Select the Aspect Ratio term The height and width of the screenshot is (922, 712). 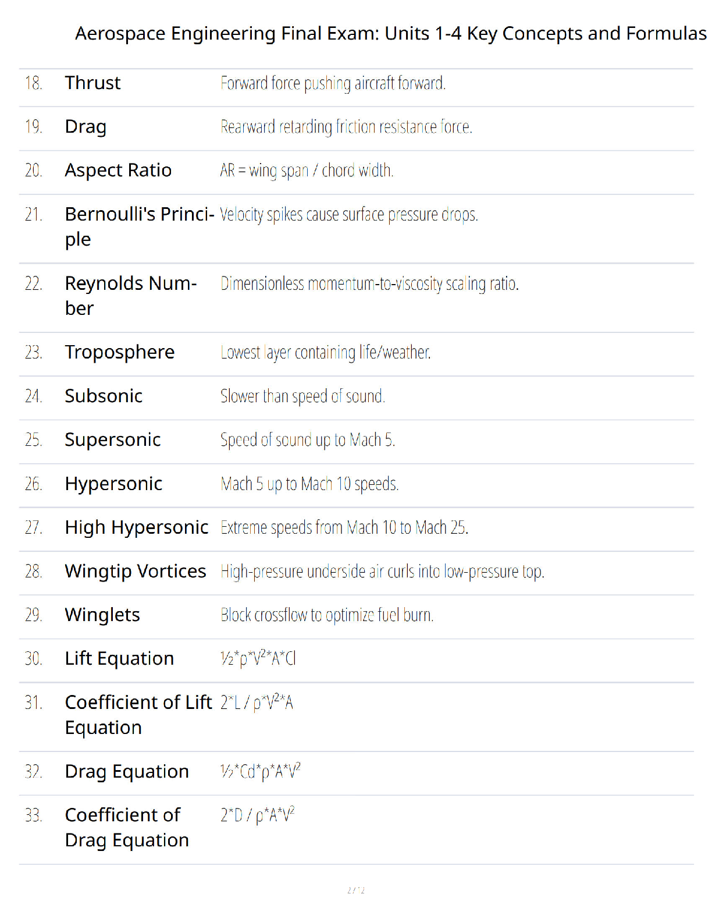coord(118,171)
